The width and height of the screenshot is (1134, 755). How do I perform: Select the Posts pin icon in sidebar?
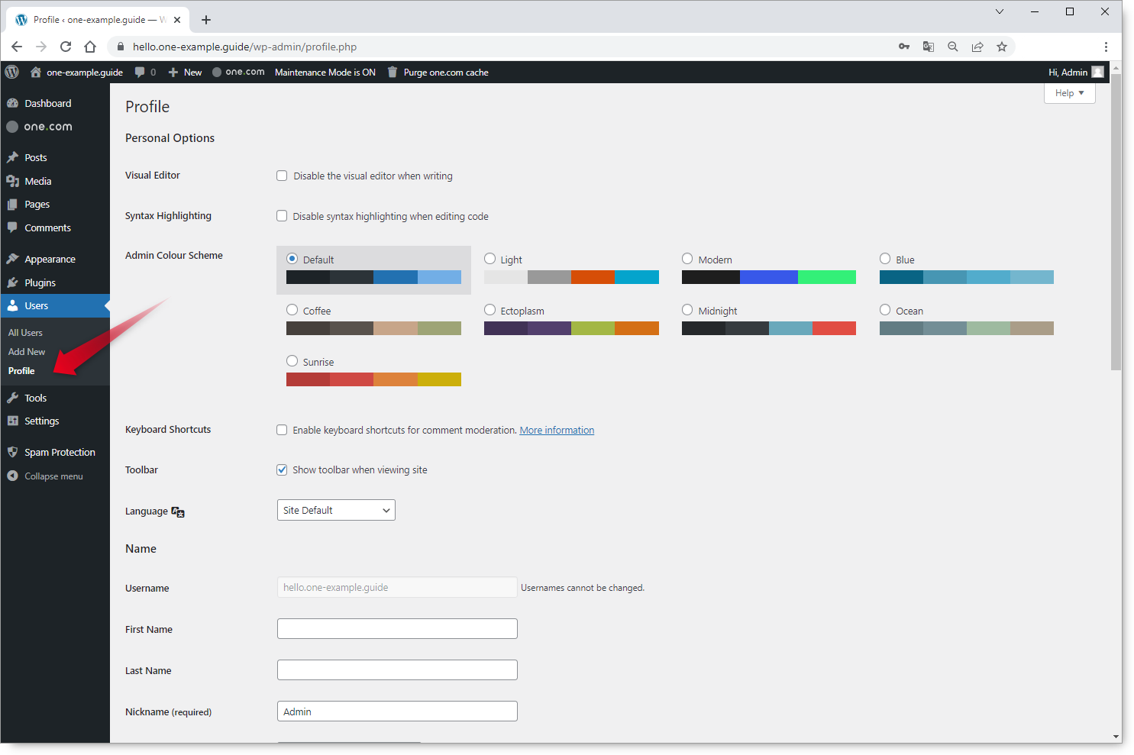point(14,157)
